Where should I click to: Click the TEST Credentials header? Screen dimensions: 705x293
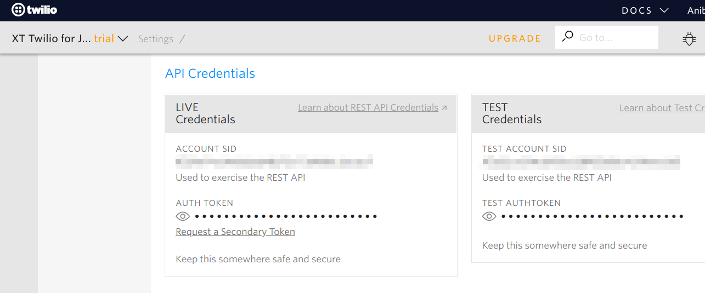click(512, 113)
